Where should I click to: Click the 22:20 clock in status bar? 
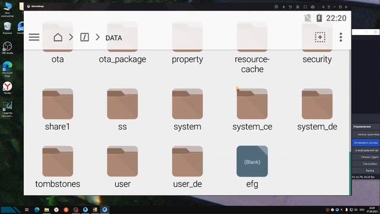[x=336, y=18]
